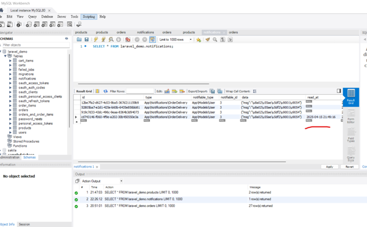Expand the cart_items table

coord(10,60)
